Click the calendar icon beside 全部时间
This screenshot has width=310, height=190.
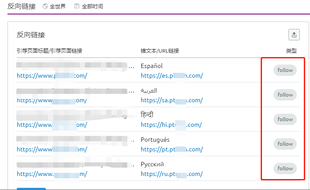coord(77,6)
